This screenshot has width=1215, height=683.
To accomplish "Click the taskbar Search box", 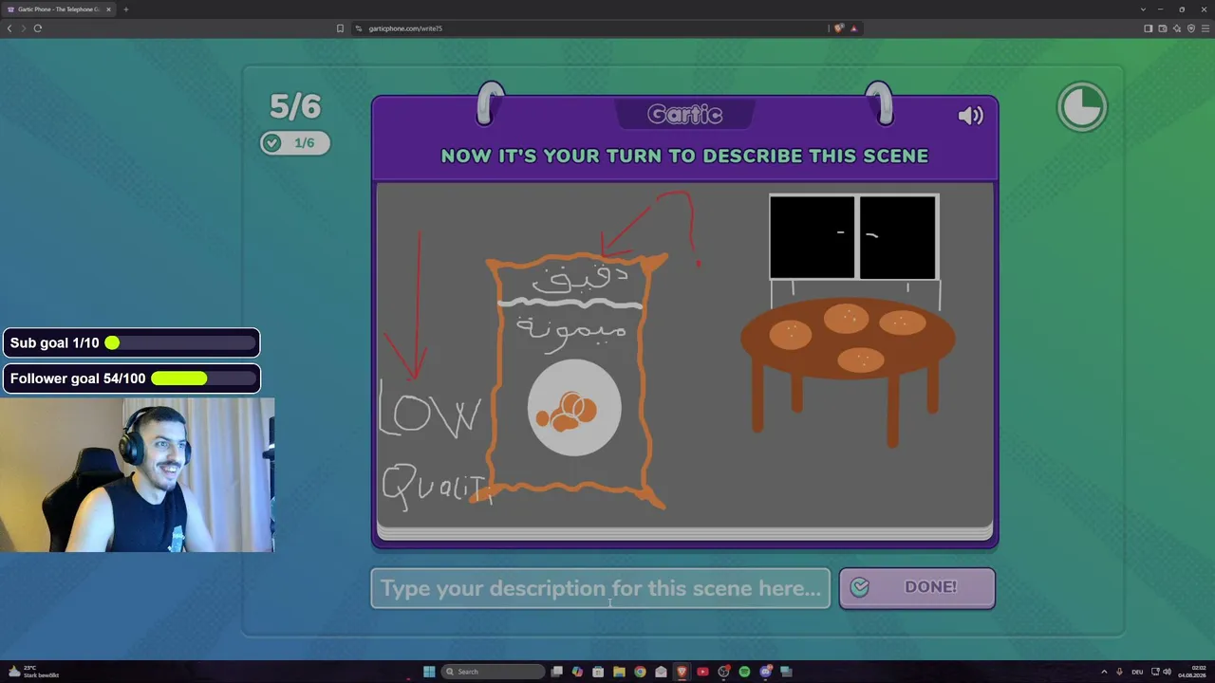I will pos(494,672).
